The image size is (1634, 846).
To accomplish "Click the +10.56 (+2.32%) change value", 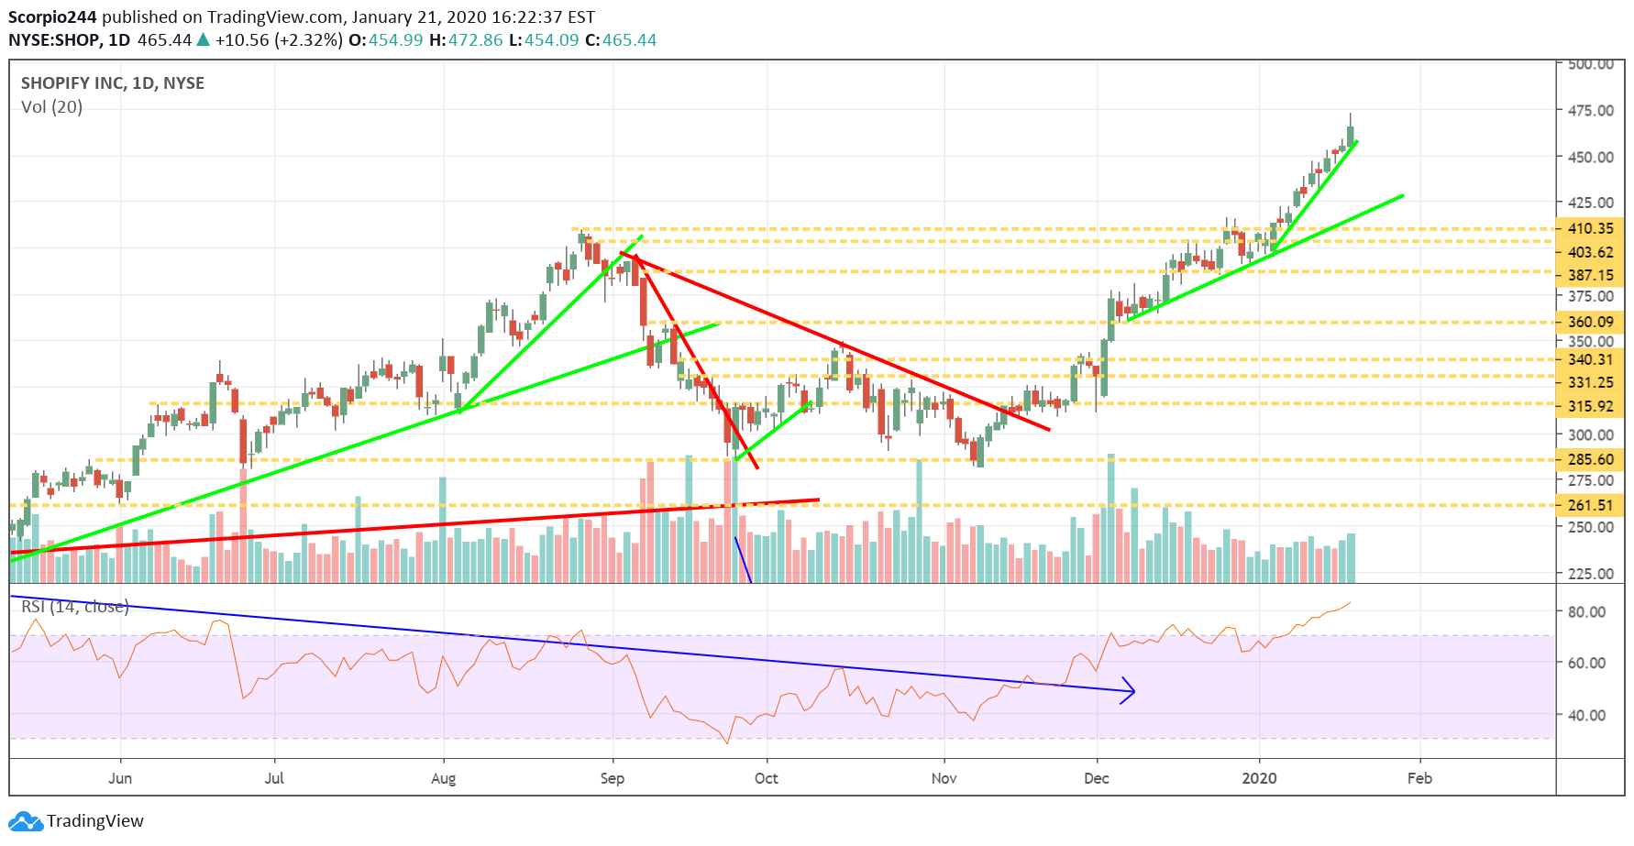I will coord(279,40).
